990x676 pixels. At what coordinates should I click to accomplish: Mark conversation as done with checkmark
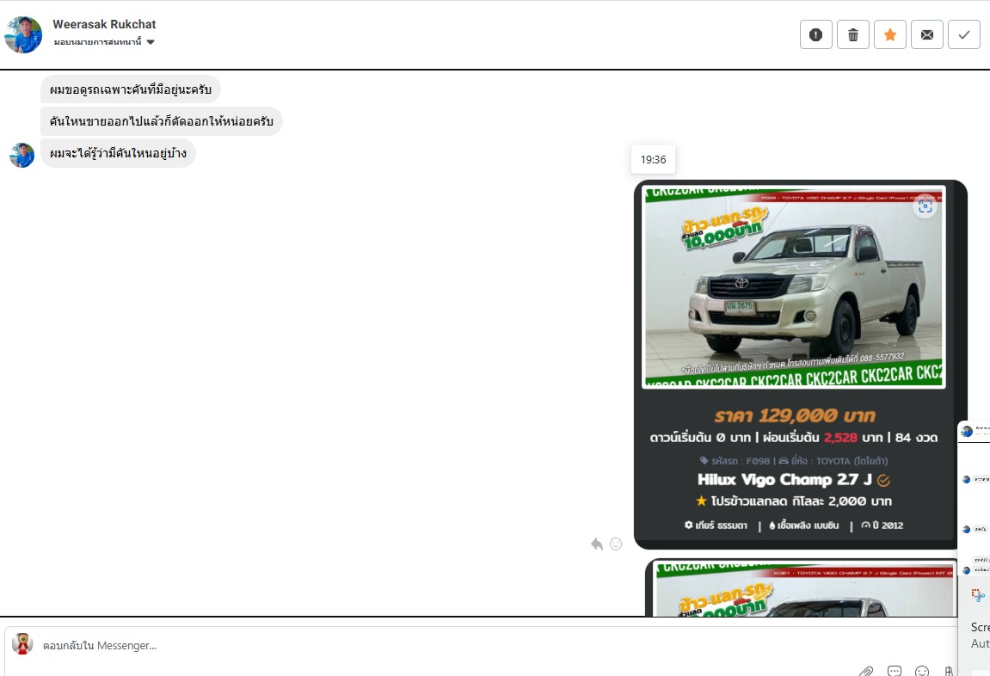(x=964, y=34)
